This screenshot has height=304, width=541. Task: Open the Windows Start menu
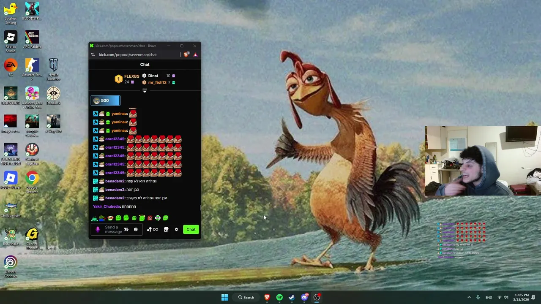pyautogui.click(x=224, y=297)
